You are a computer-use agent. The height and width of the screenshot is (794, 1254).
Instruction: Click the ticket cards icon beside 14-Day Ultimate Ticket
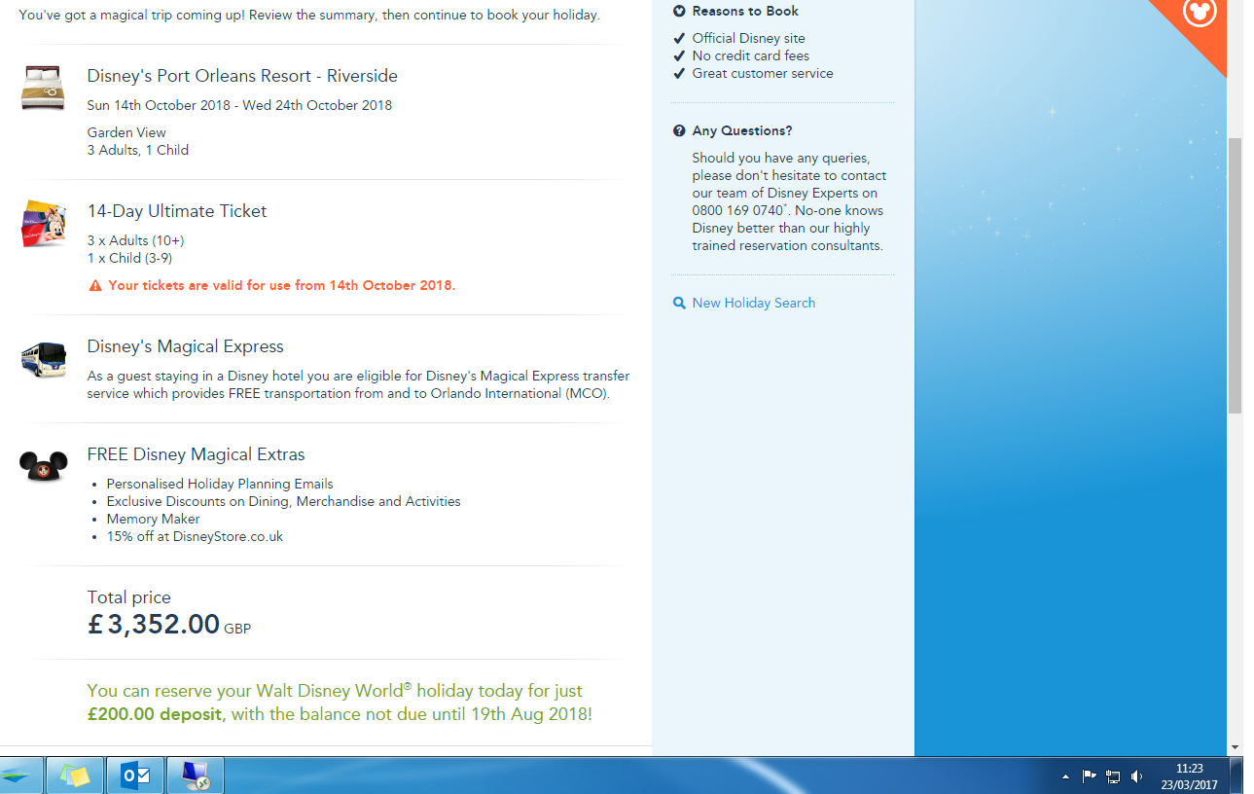[x=43, y=224]
